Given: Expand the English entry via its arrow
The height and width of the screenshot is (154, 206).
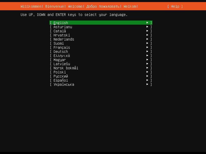Looking at the screenshot, I should [147, 23].
